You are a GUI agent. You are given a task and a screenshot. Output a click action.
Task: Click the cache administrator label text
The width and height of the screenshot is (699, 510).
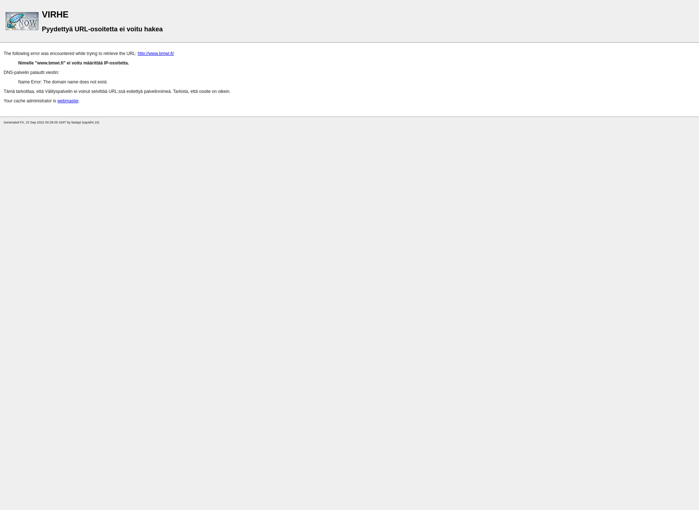(30, 101)
